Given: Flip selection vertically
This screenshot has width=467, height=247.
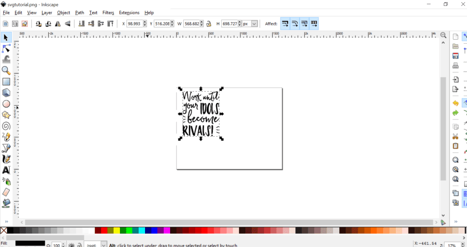Looking at the screenshot, I should tap(67, 24).
